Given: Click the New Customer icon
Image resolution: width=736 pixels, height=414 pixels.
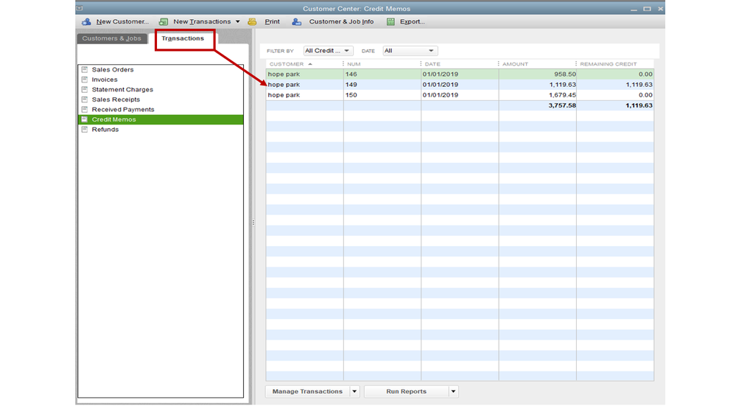Looking at the screenshot, I should [x=86, y=21].
